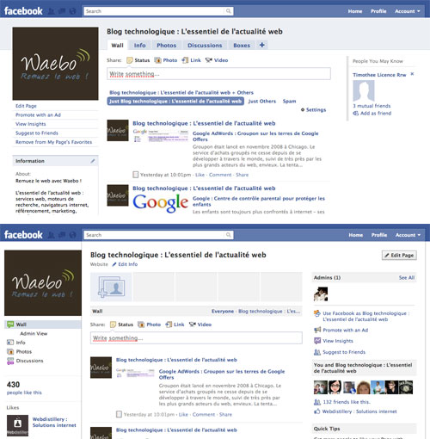Screen dimensions: 430x439
Task: Open Account dropdown in bottom screenshot
Action: [408, 235]
